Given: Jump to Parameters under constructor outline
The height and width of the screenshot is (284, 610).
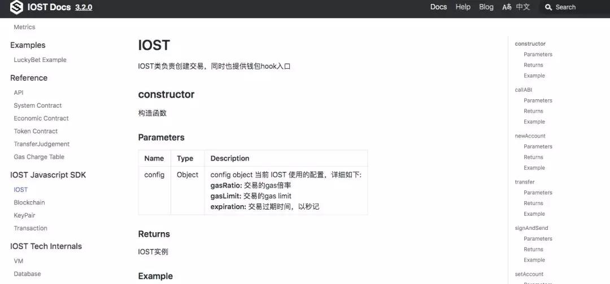Looking at the screenshot, I should pos(538,54).
